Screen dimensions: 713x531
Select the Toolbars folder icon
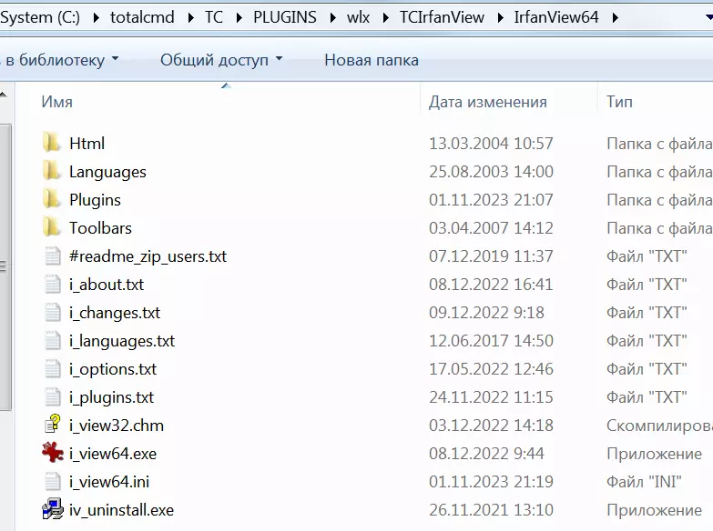point(51,228)
